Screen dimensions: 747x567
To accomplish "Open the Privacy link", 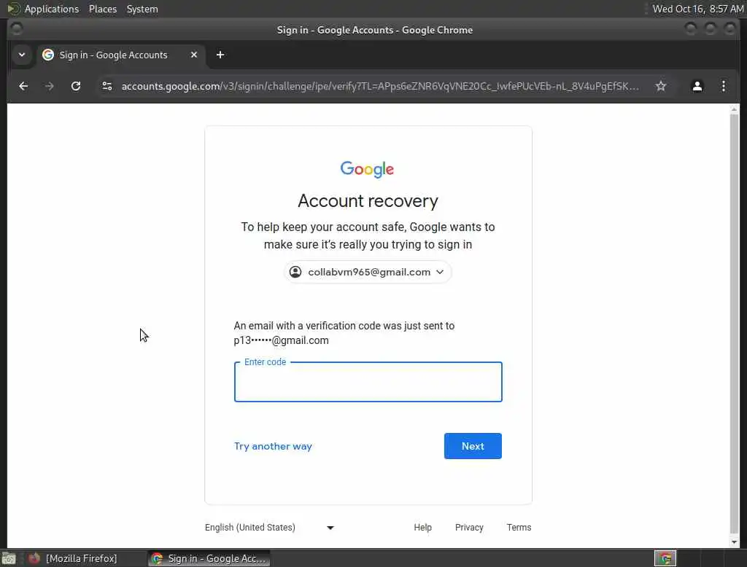I will click(469, 528).
